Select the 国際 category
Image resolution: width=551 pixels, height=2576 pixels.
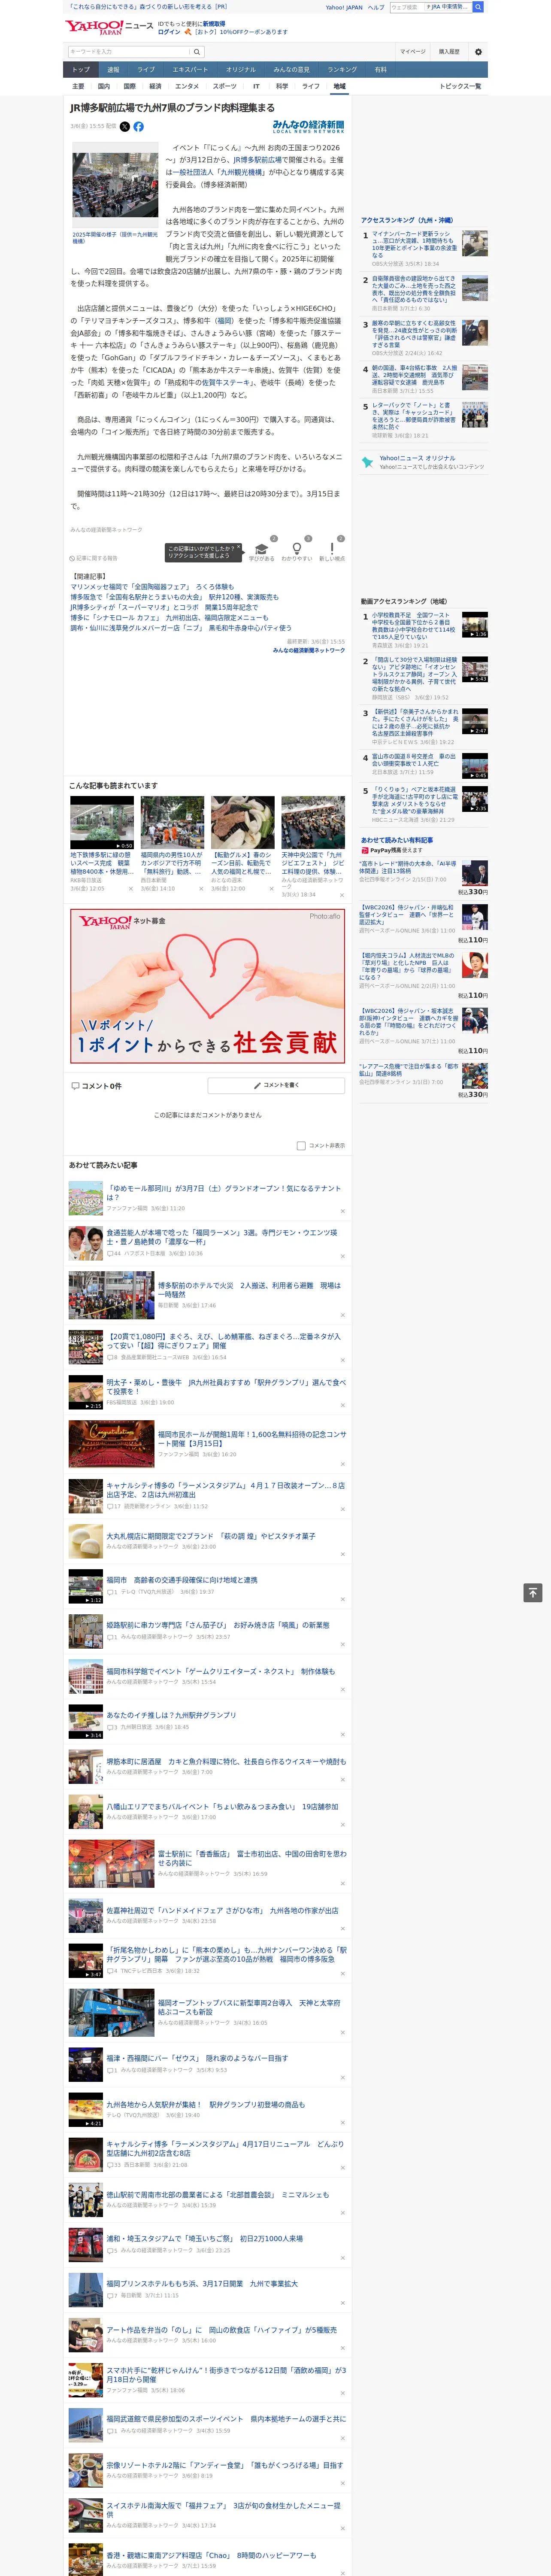(x=129, y=86)
